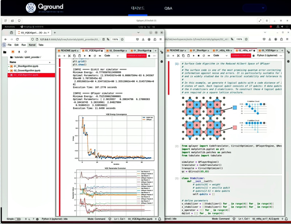Open new browser tab plus in left Firefox

pos(55,33)
